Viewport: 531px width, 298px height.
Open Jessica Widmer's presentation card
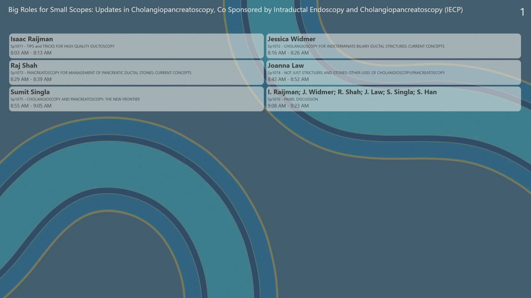pyautogui.click(x=394, y=46)
